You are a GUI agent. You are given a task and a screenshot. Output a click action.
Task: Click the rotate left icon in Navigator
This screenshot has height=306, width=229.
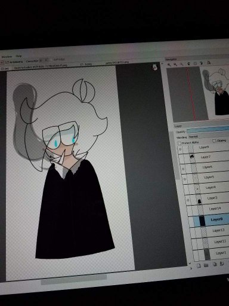click(188, 64)
